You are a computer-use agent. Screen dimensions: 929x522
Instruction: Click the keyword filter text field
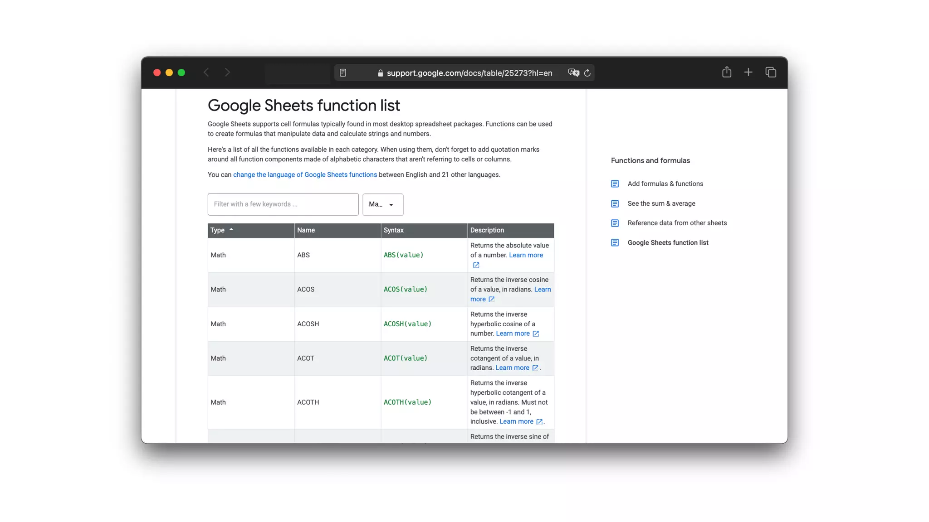pyautogui.click(x=283, y=204)
